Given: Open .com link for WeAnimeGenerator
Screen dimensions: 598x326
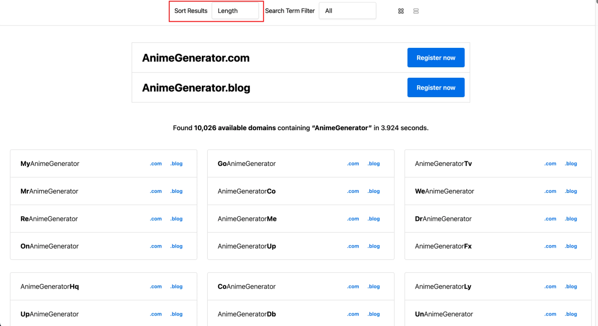Looking at the screenshot, I should coord(551,191).
